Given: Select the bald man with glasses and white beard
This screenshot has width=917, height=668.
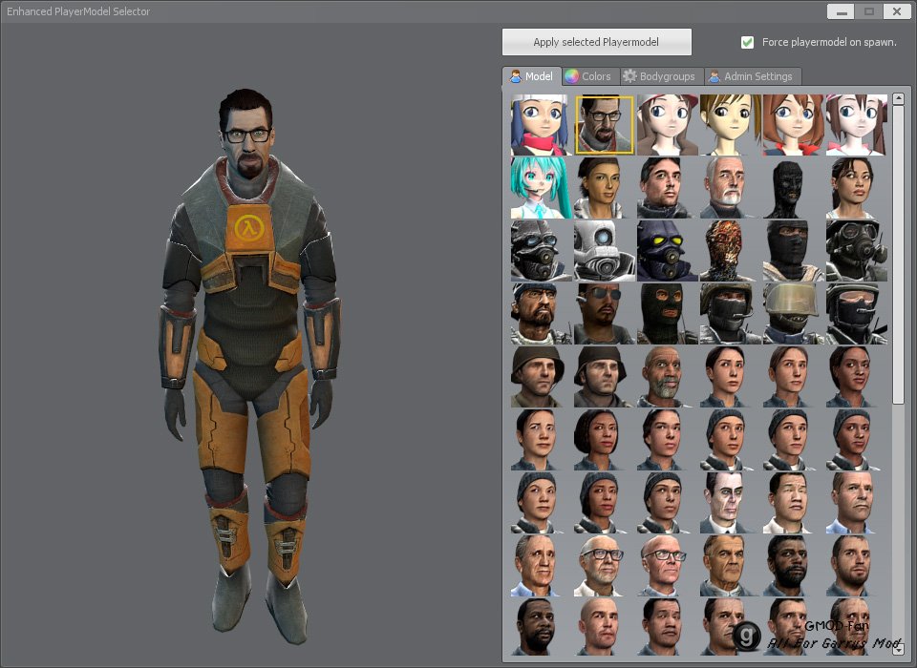Looking at the screenshot, I should 604,567.
